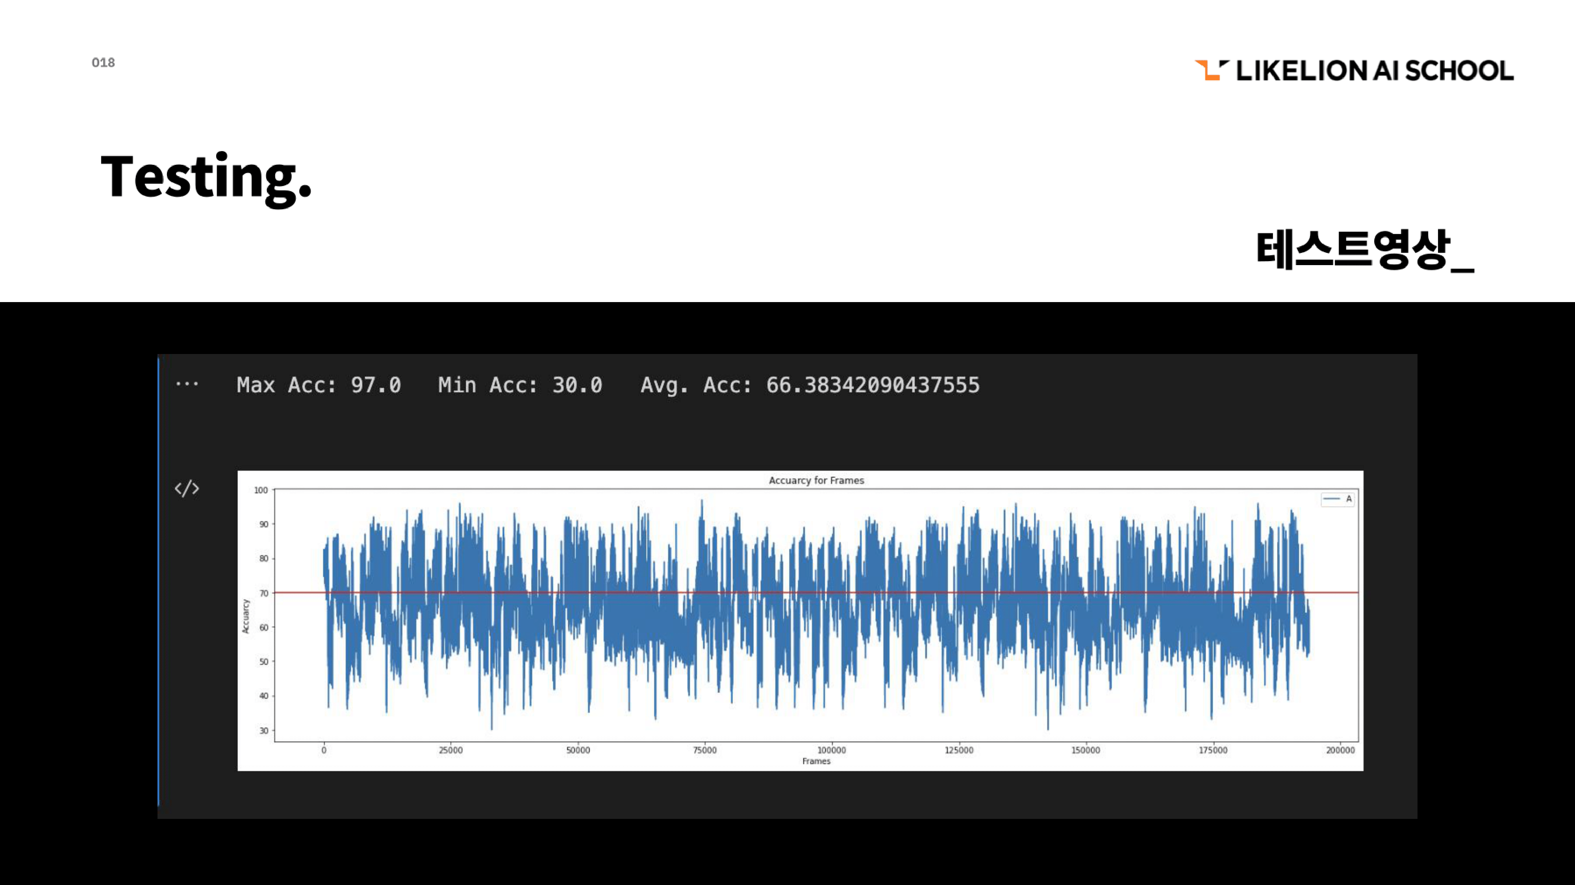Screen dimensions: 1575x885
Task: Click the LIKELION AI SCHOOL text
Action: (x=1375, y=71)
